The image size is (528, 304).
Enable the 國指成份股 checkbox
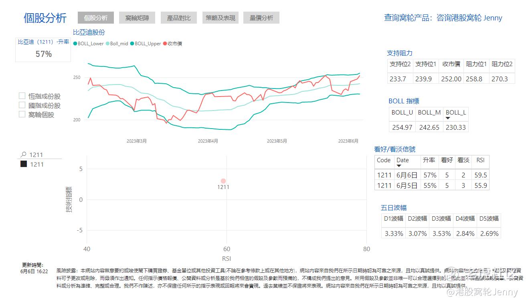click(22, 105)
